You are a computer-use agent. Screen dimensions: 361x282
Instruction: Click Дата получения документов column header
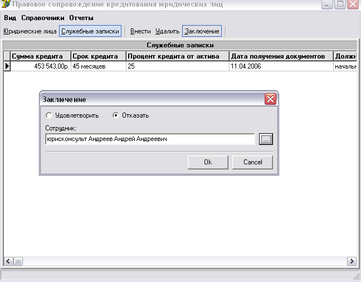[281, 56]
